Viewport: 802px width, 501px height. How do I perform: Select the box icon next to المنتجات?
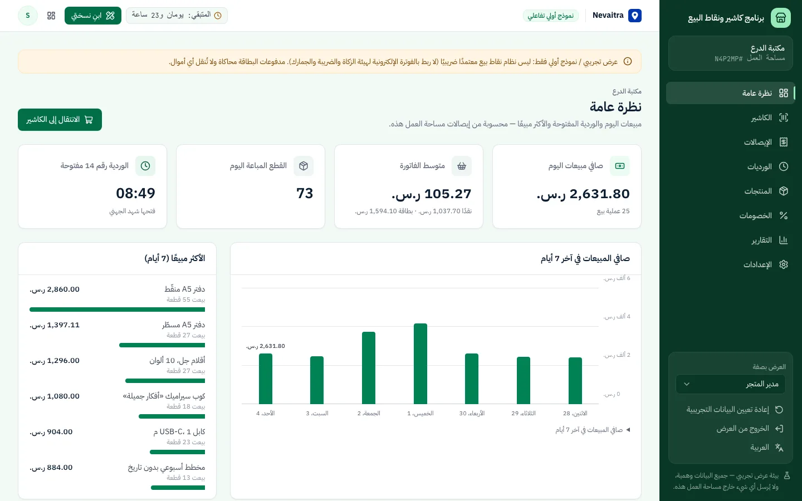pyautogui.click(x=784, y=191)
